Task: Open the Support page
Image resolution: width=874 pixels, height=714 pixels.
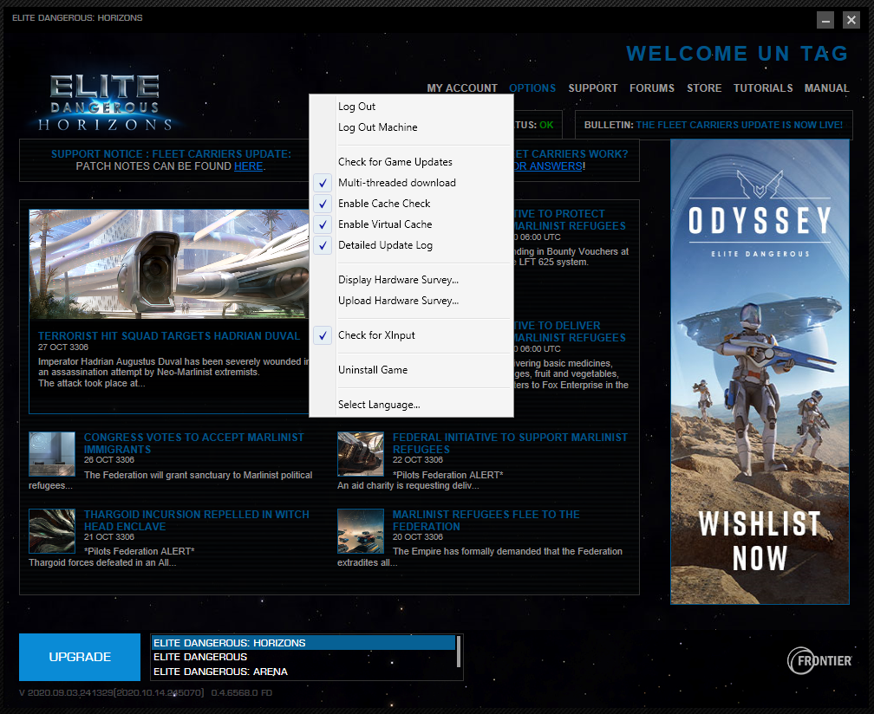Action: tap(593, 88)
